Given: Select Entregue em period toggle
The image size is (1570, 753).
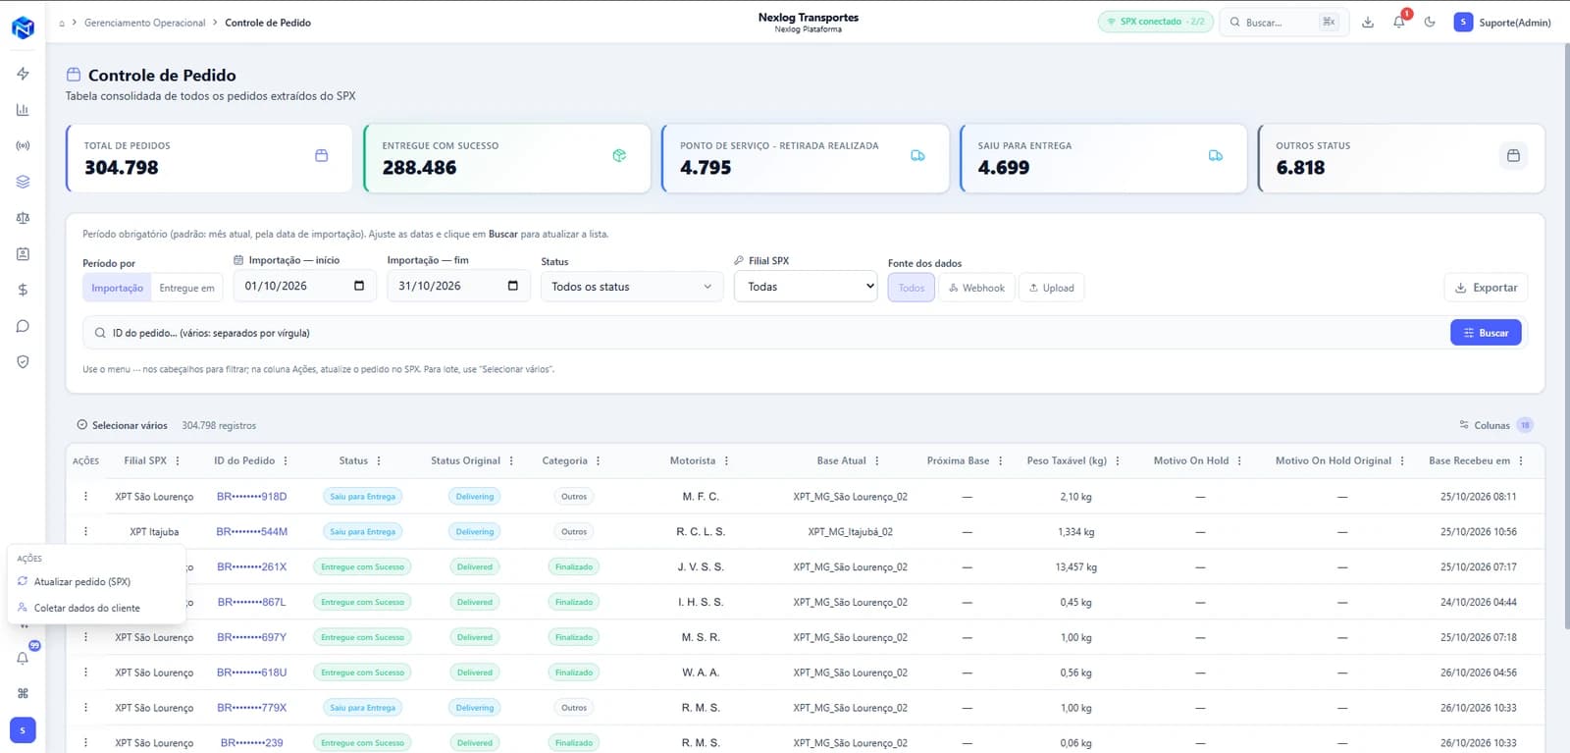Looking at the screenshot, I should click(x=186, y=288).
